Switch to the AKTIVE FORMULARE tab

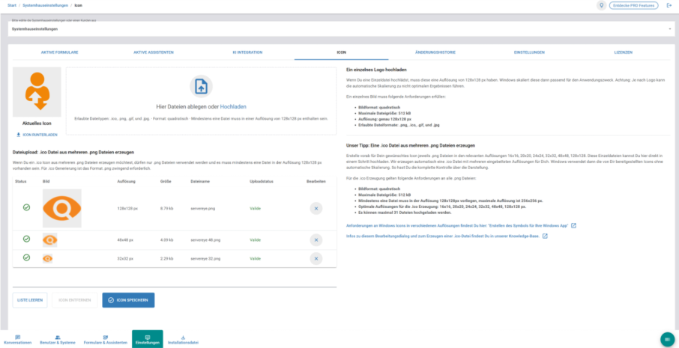coord(60,52)
